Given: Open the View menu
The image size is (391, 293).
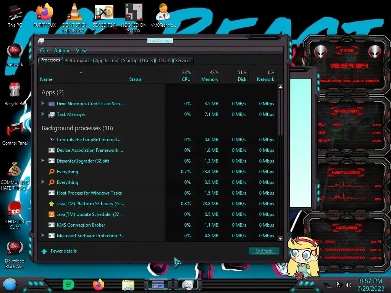Looking at the screenshot, I should click(81, 51).
